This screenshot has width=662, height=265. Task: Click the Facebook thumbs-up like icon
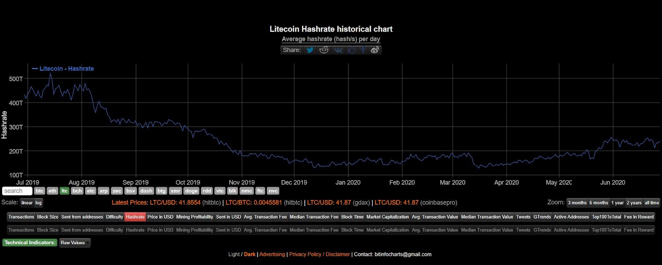point(352,50)
